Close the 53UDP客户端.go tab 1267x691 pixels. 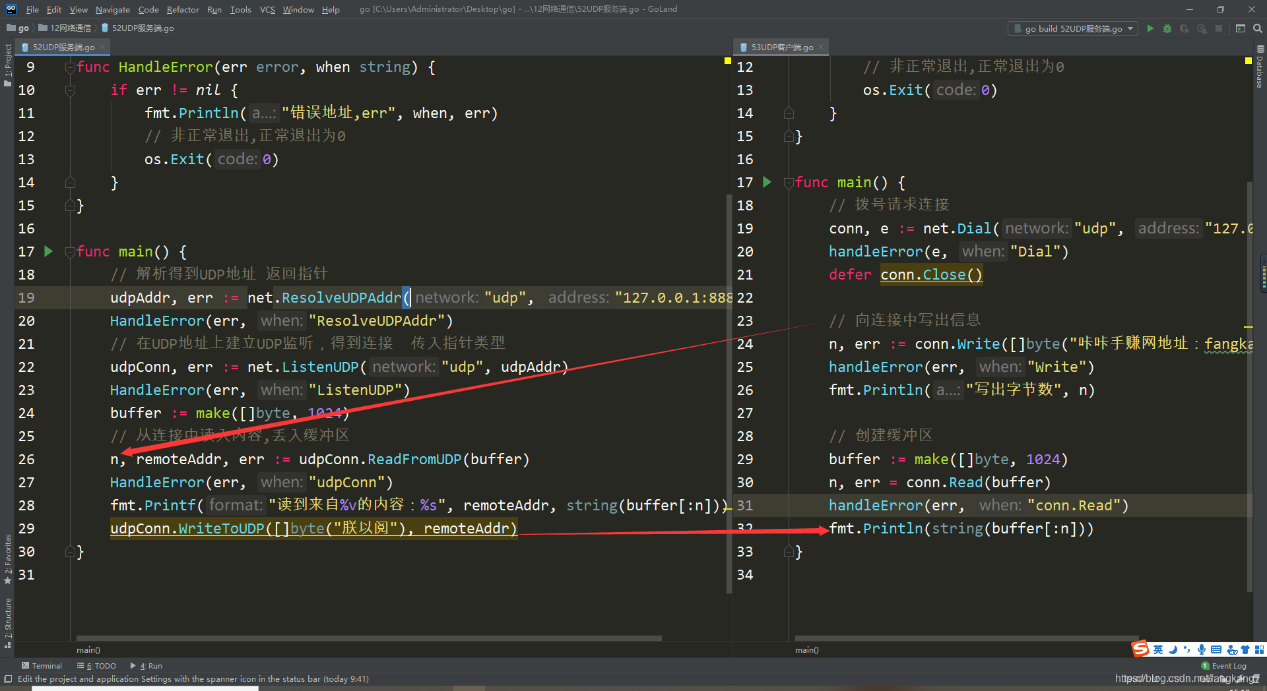[821, 47]
